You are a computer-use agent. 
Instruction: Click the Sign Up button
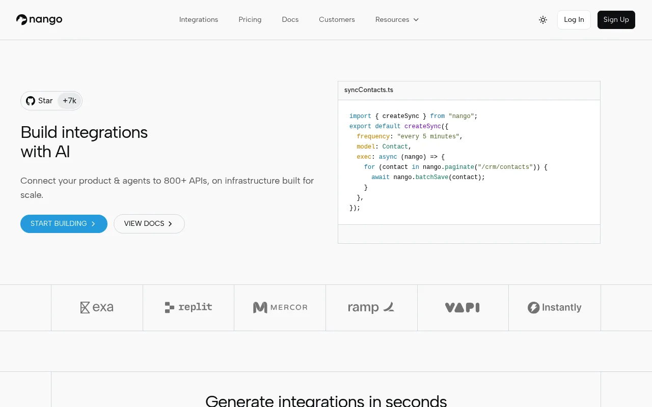[616, 20]
